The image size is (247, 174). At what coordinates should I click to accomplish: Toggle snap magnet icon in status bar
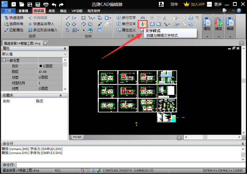coord(82,170)
